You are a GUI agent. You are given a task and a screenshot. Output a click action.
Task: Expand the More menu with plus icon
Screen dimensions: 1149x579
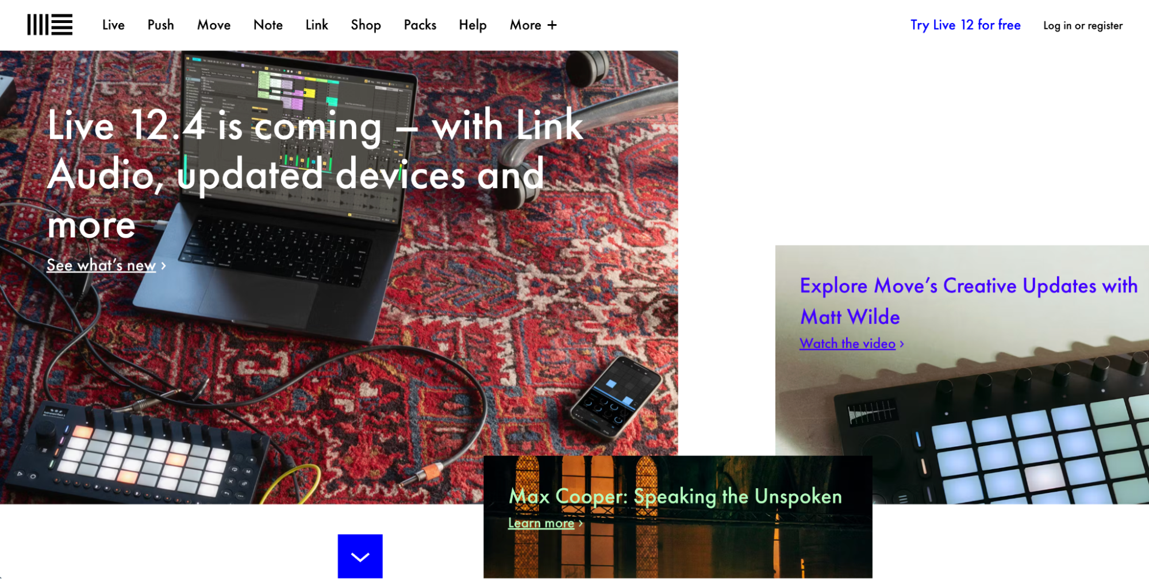(533, 25)
